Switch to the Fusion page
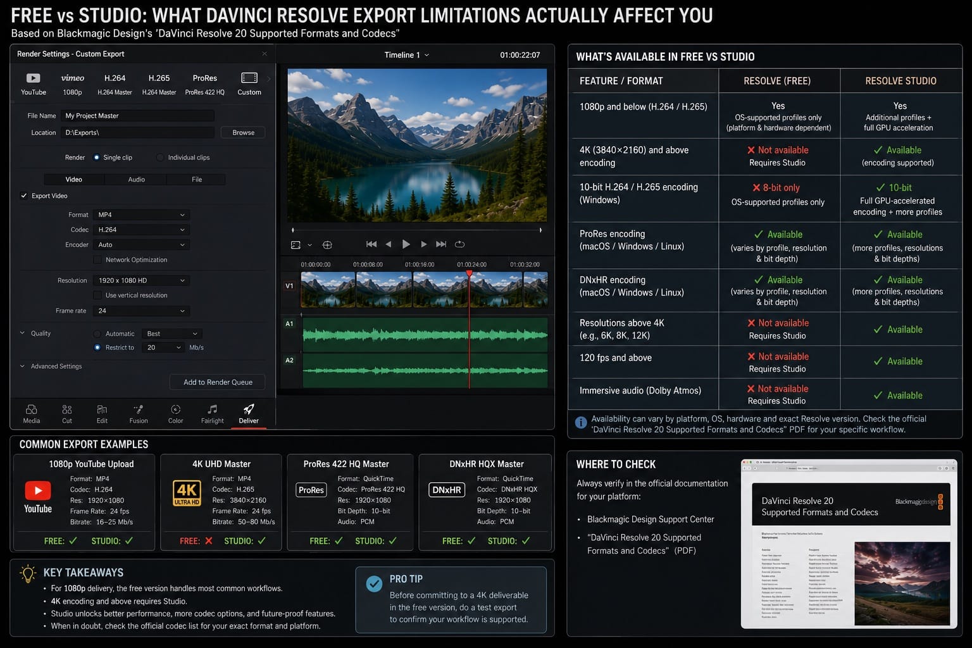This screenshot has width=972, height=648. point(139,414)
